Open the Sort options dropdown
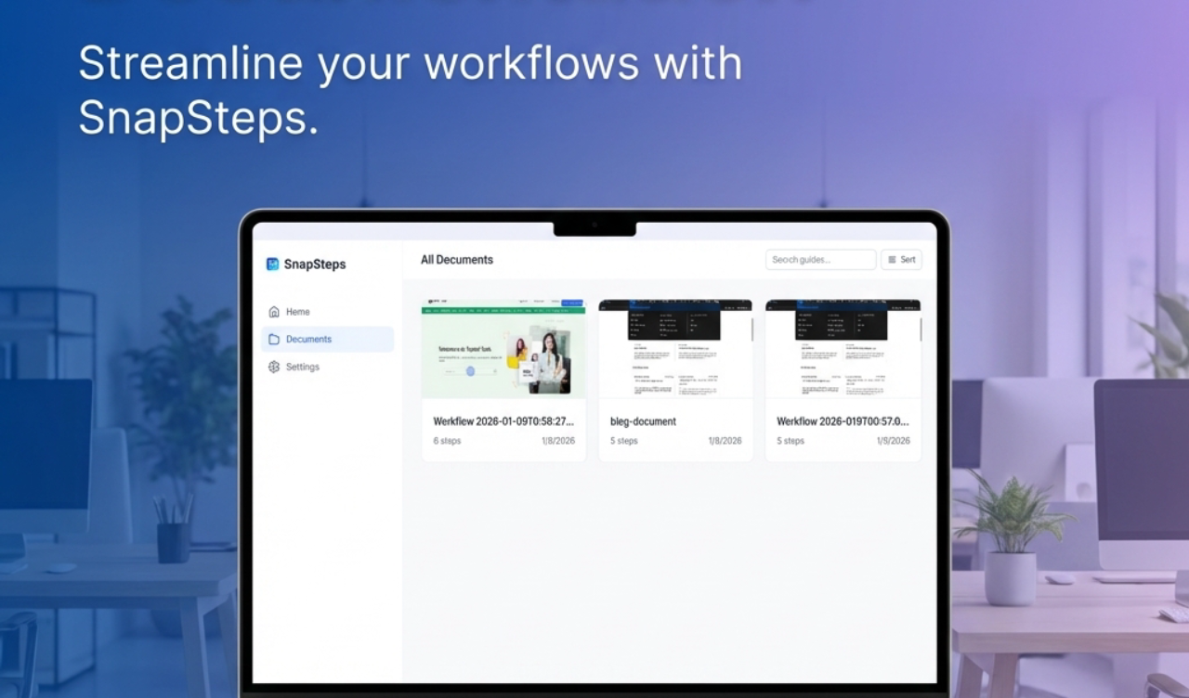The image size is (1189, 698). [901, 259]
